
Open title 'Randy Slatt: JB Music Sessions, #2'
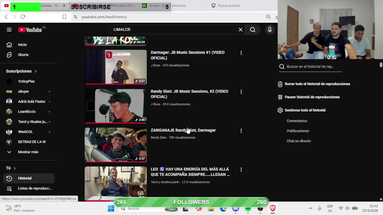tap(189, 94)
